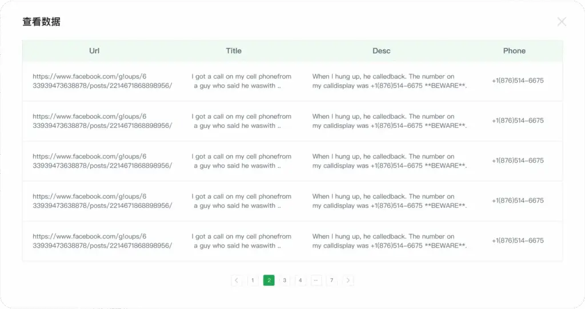Close the data view dialog
Image resolution: width=585 pixels, height=309 pixels.
click(562, 22)
